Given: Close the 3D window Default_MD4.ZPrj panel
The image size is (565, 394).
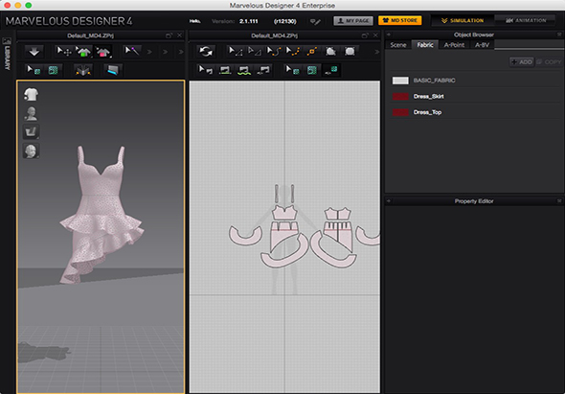Looking at the screenshot, I should click(x=180, y=35).
